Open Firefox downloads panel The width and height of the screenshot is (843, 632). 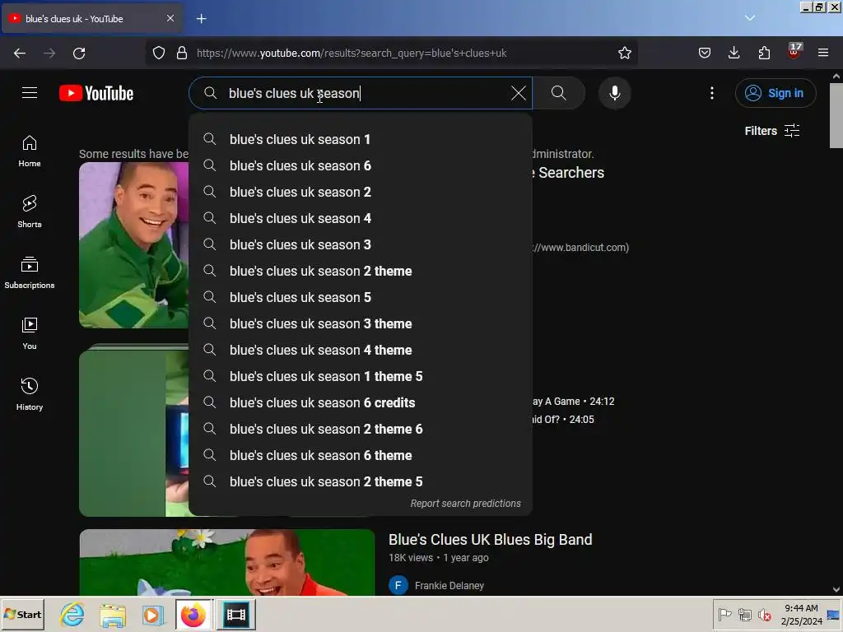[734, 53]
